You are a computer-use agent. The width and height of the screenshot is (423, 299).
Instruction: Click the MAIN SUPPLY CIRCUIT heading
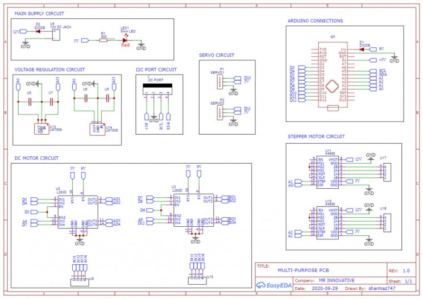click(x=39, y=14)
